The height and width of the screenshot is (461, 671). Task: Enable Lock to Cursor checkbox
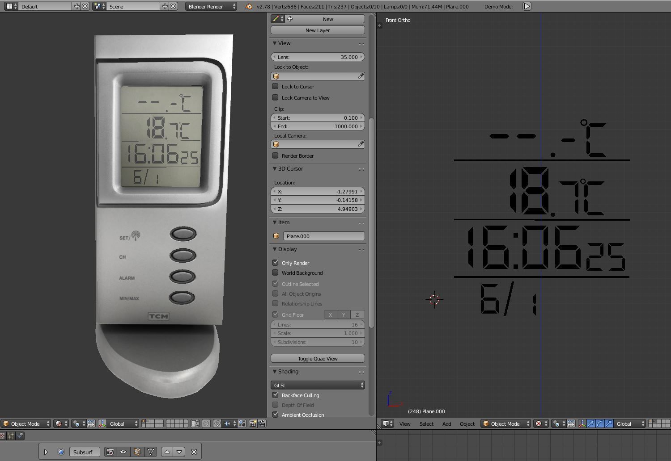[275, 86]
